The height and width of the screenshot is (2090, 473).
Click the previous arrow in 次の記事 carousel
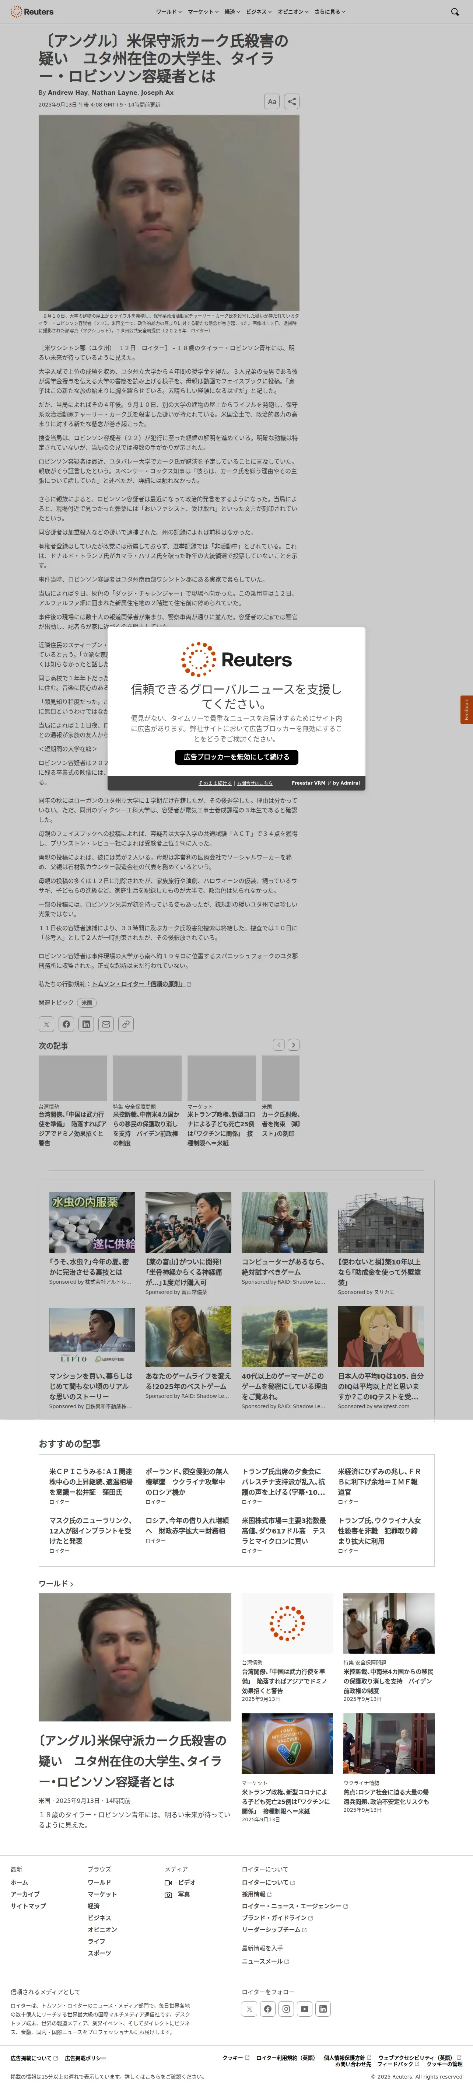click(278, 1045)
